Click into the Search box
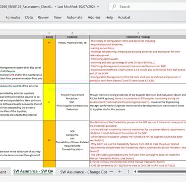 pos(147,6)
